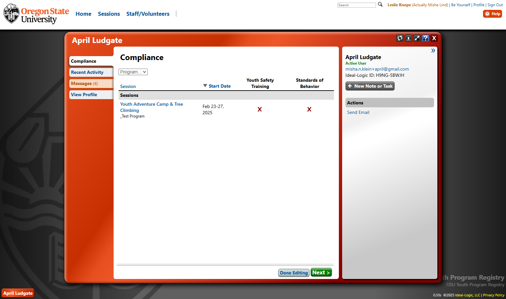This screenshot has height=299, width=506.
Task: Click the Feb 23-27, 2025 date cell
Action: (213, 110)
